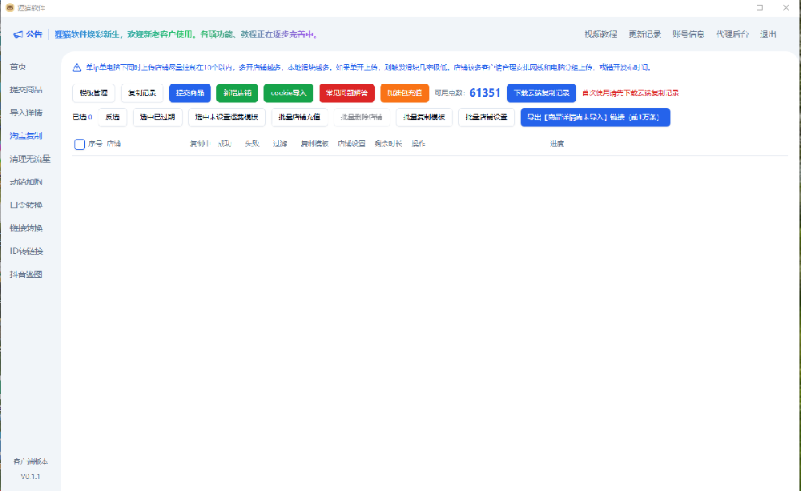Click the greyed 批量删除店铺 button
The image size is (801, 491).
(x=362, y=117)
